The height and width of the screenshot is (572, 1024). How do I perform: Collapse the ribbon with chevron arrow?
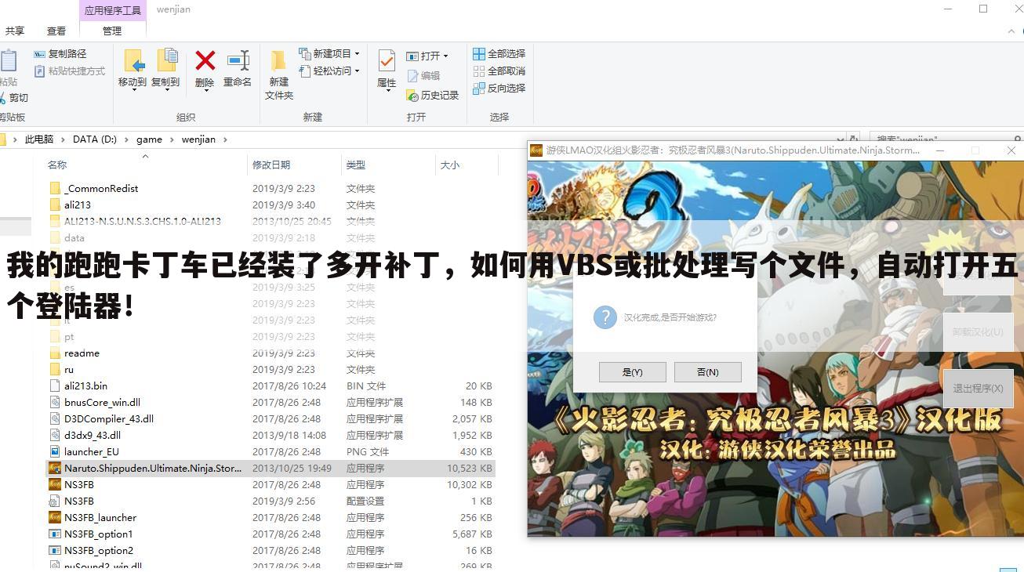pos(1012,31)
